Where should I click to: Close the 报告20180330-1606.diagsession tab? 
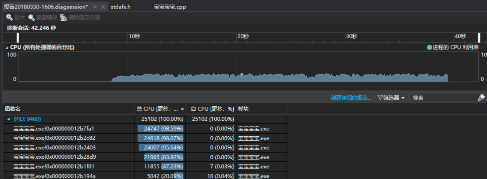click(103, 7)
